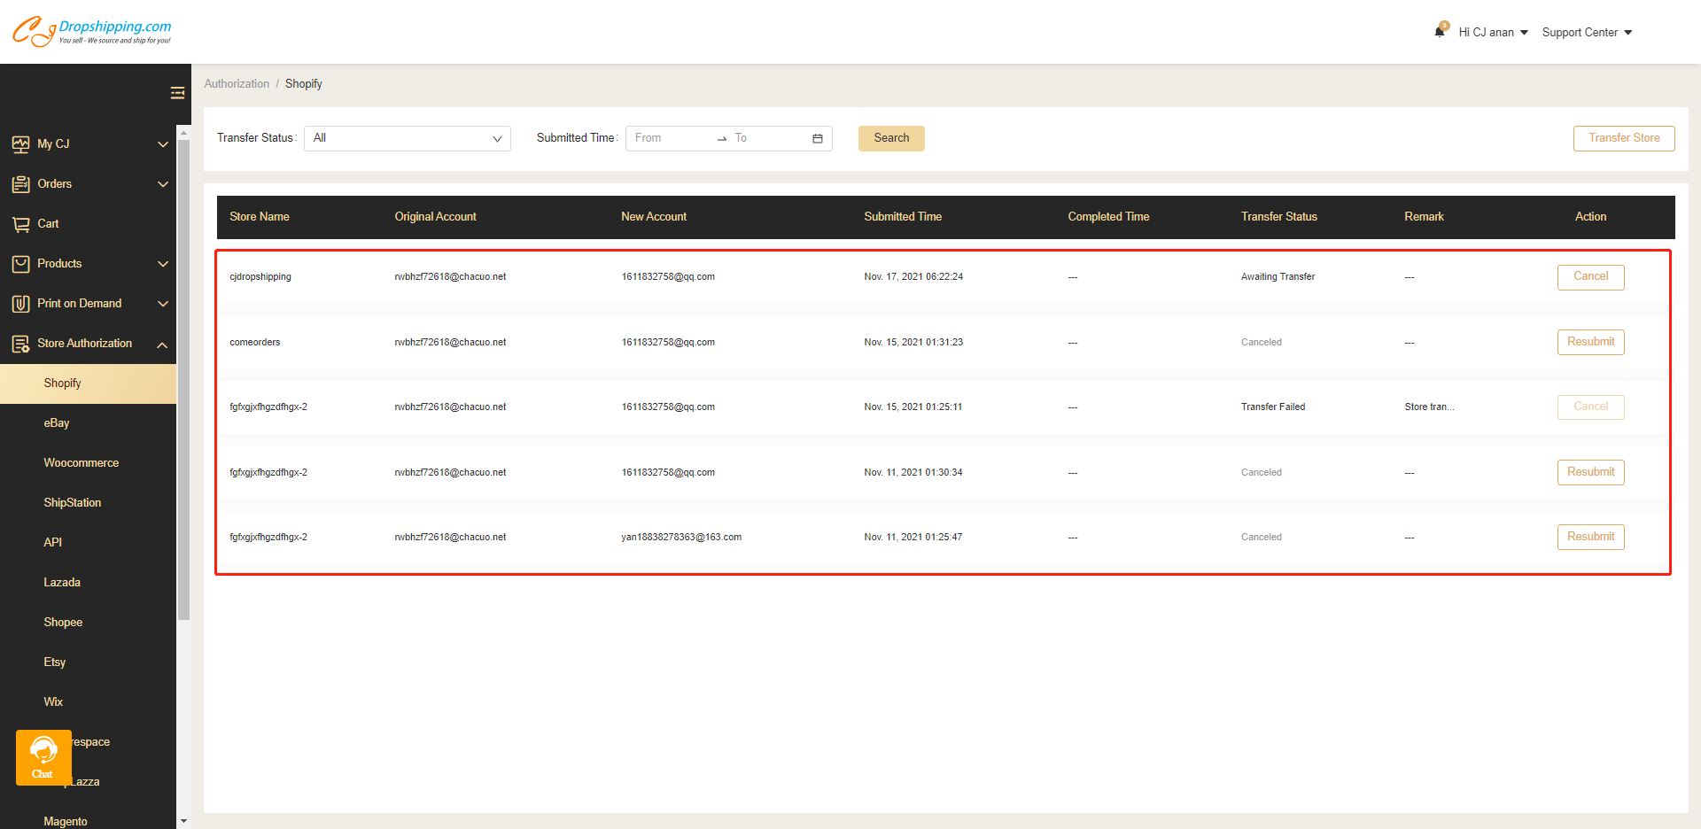Click the Store Authorization sidebar icon
Screen dimensions: 1701x829
click(x=21, y=344)
